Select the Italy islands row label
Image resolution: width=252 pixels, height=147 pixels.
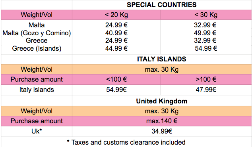[37, 90]
